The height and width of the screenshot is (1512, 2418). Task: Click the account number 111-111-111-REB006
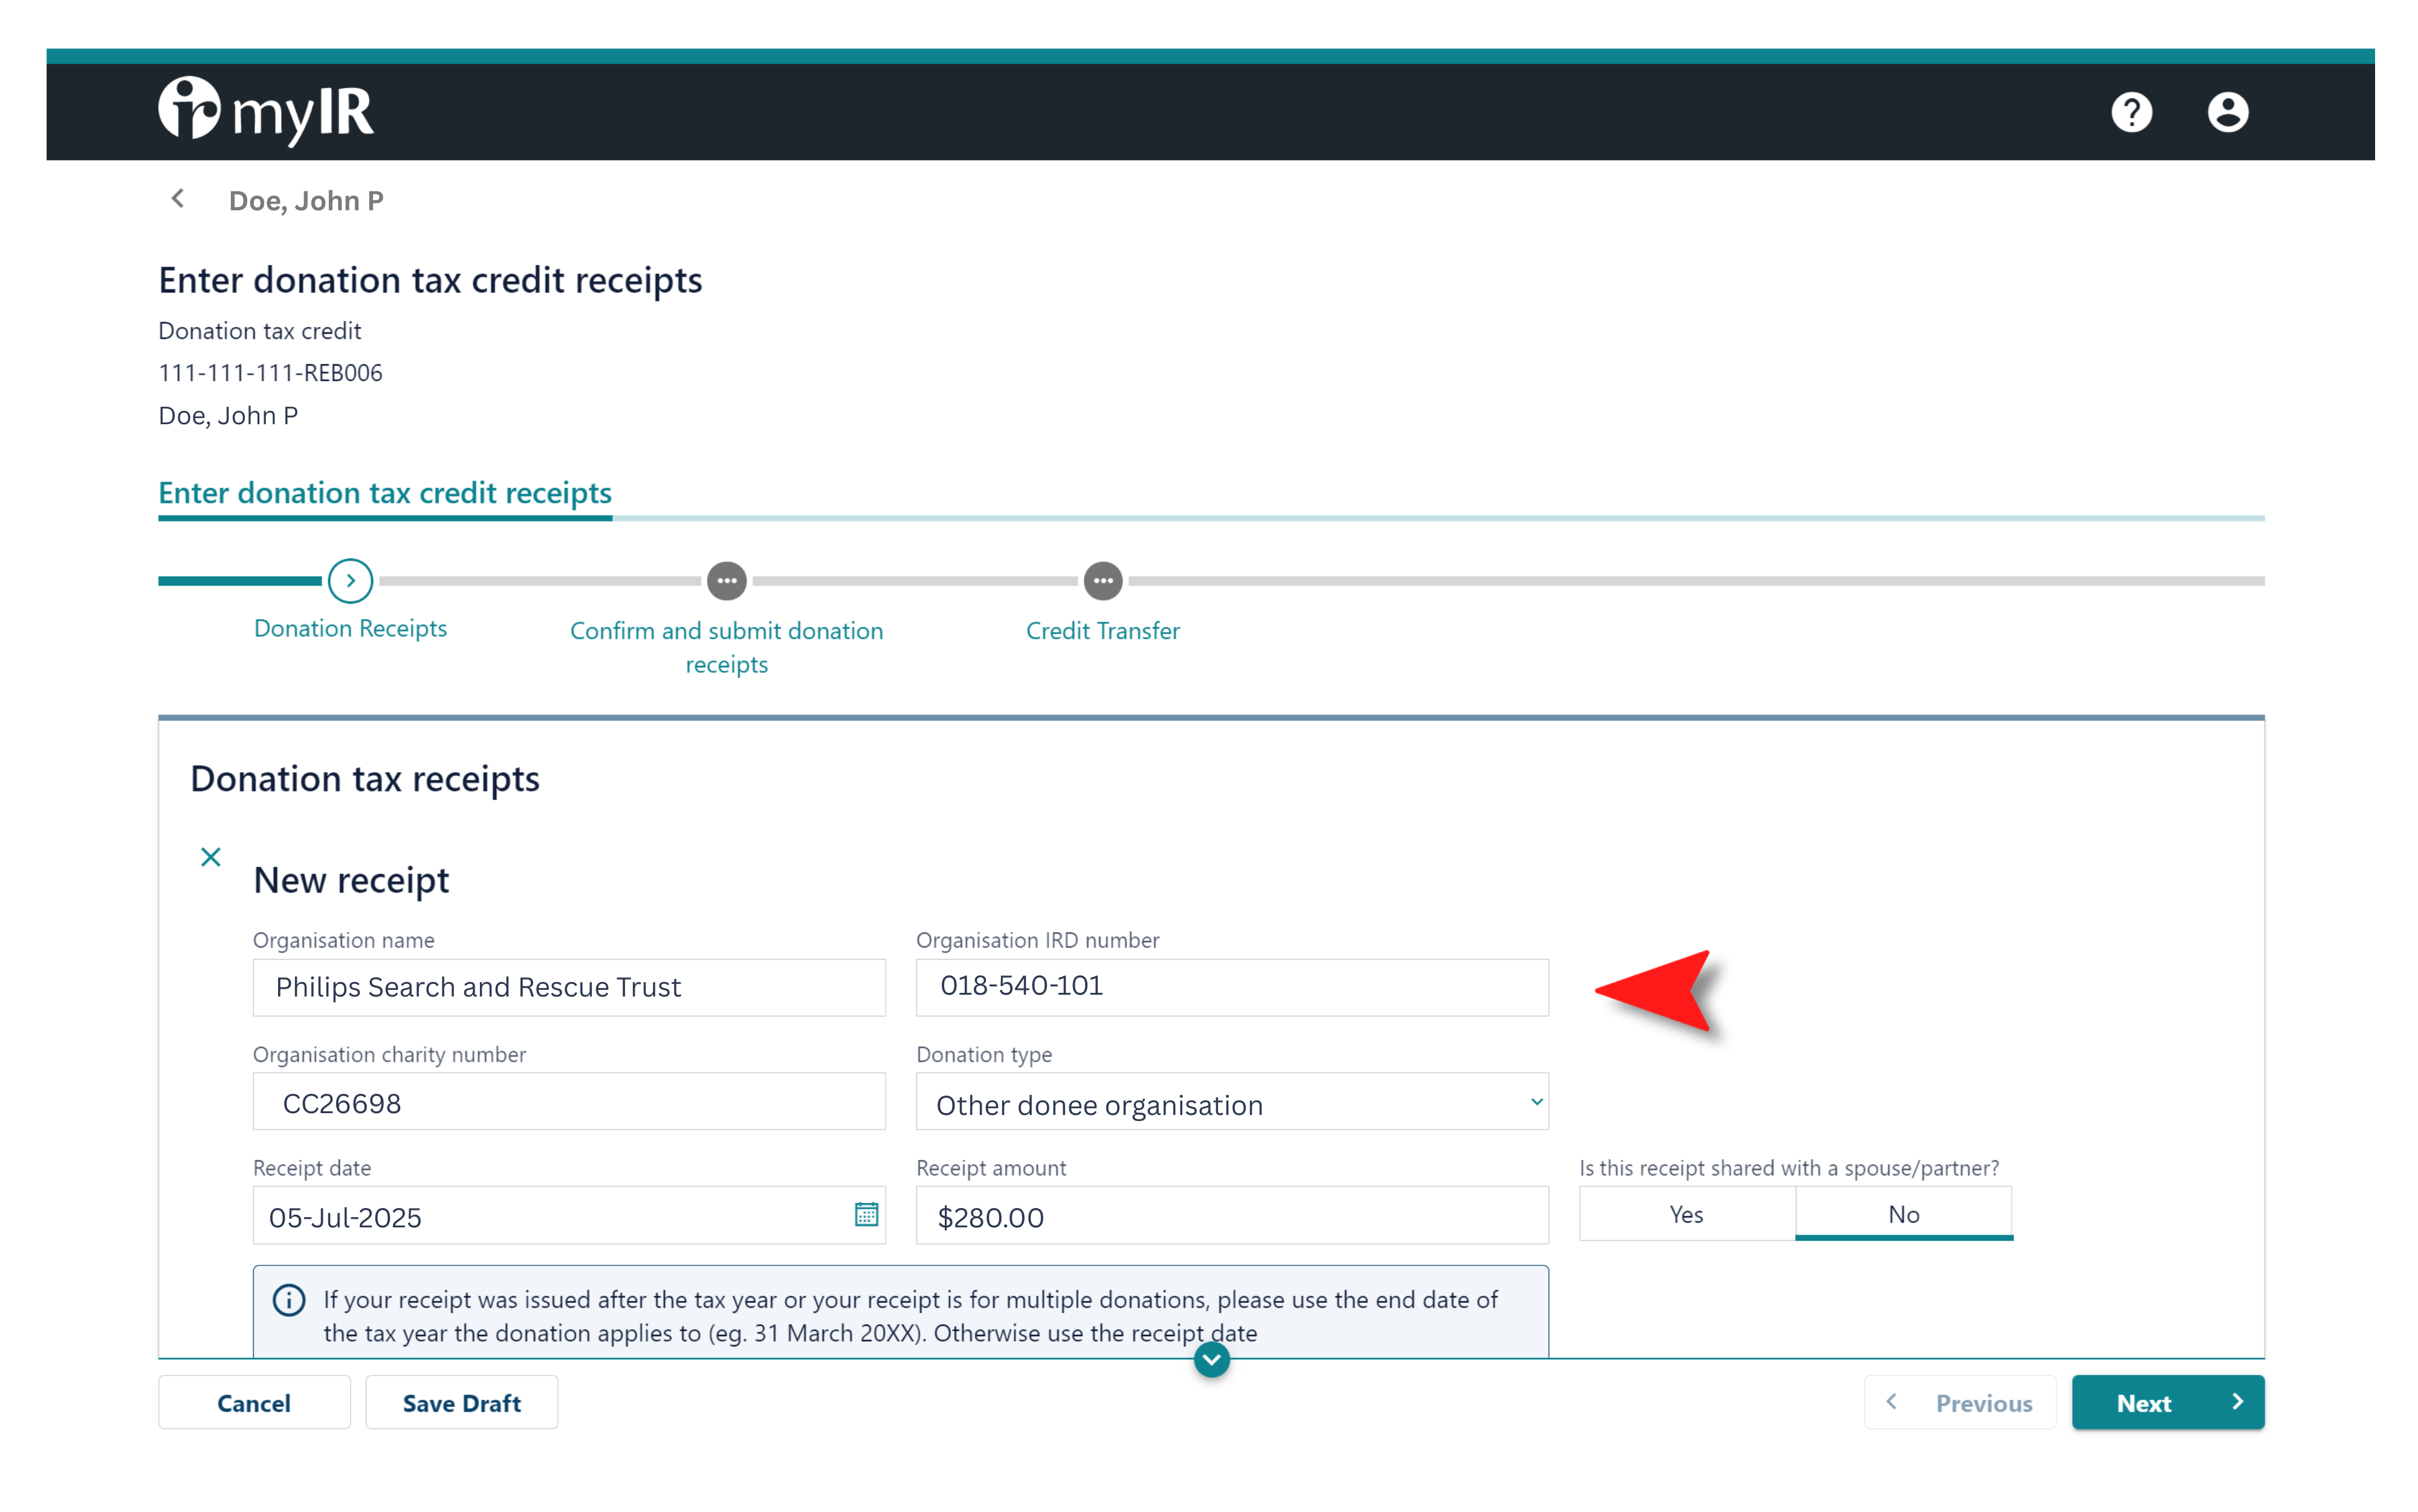[x=270, y=373]
